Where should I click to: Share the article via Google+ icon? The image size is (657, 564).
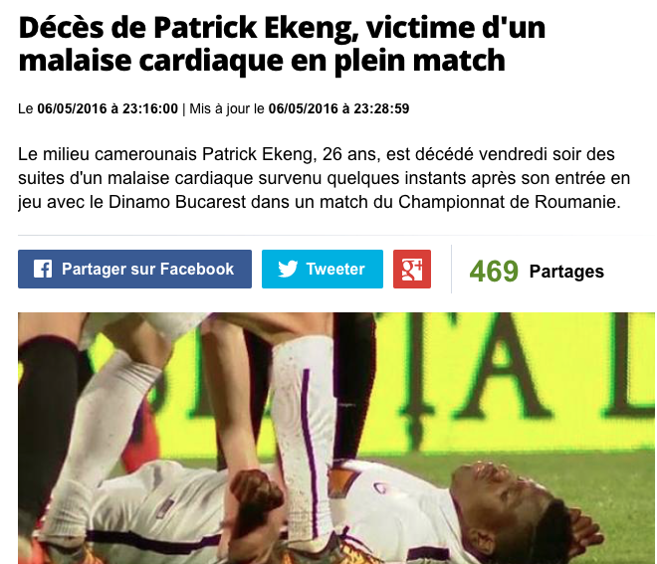[x=412, y=269]
